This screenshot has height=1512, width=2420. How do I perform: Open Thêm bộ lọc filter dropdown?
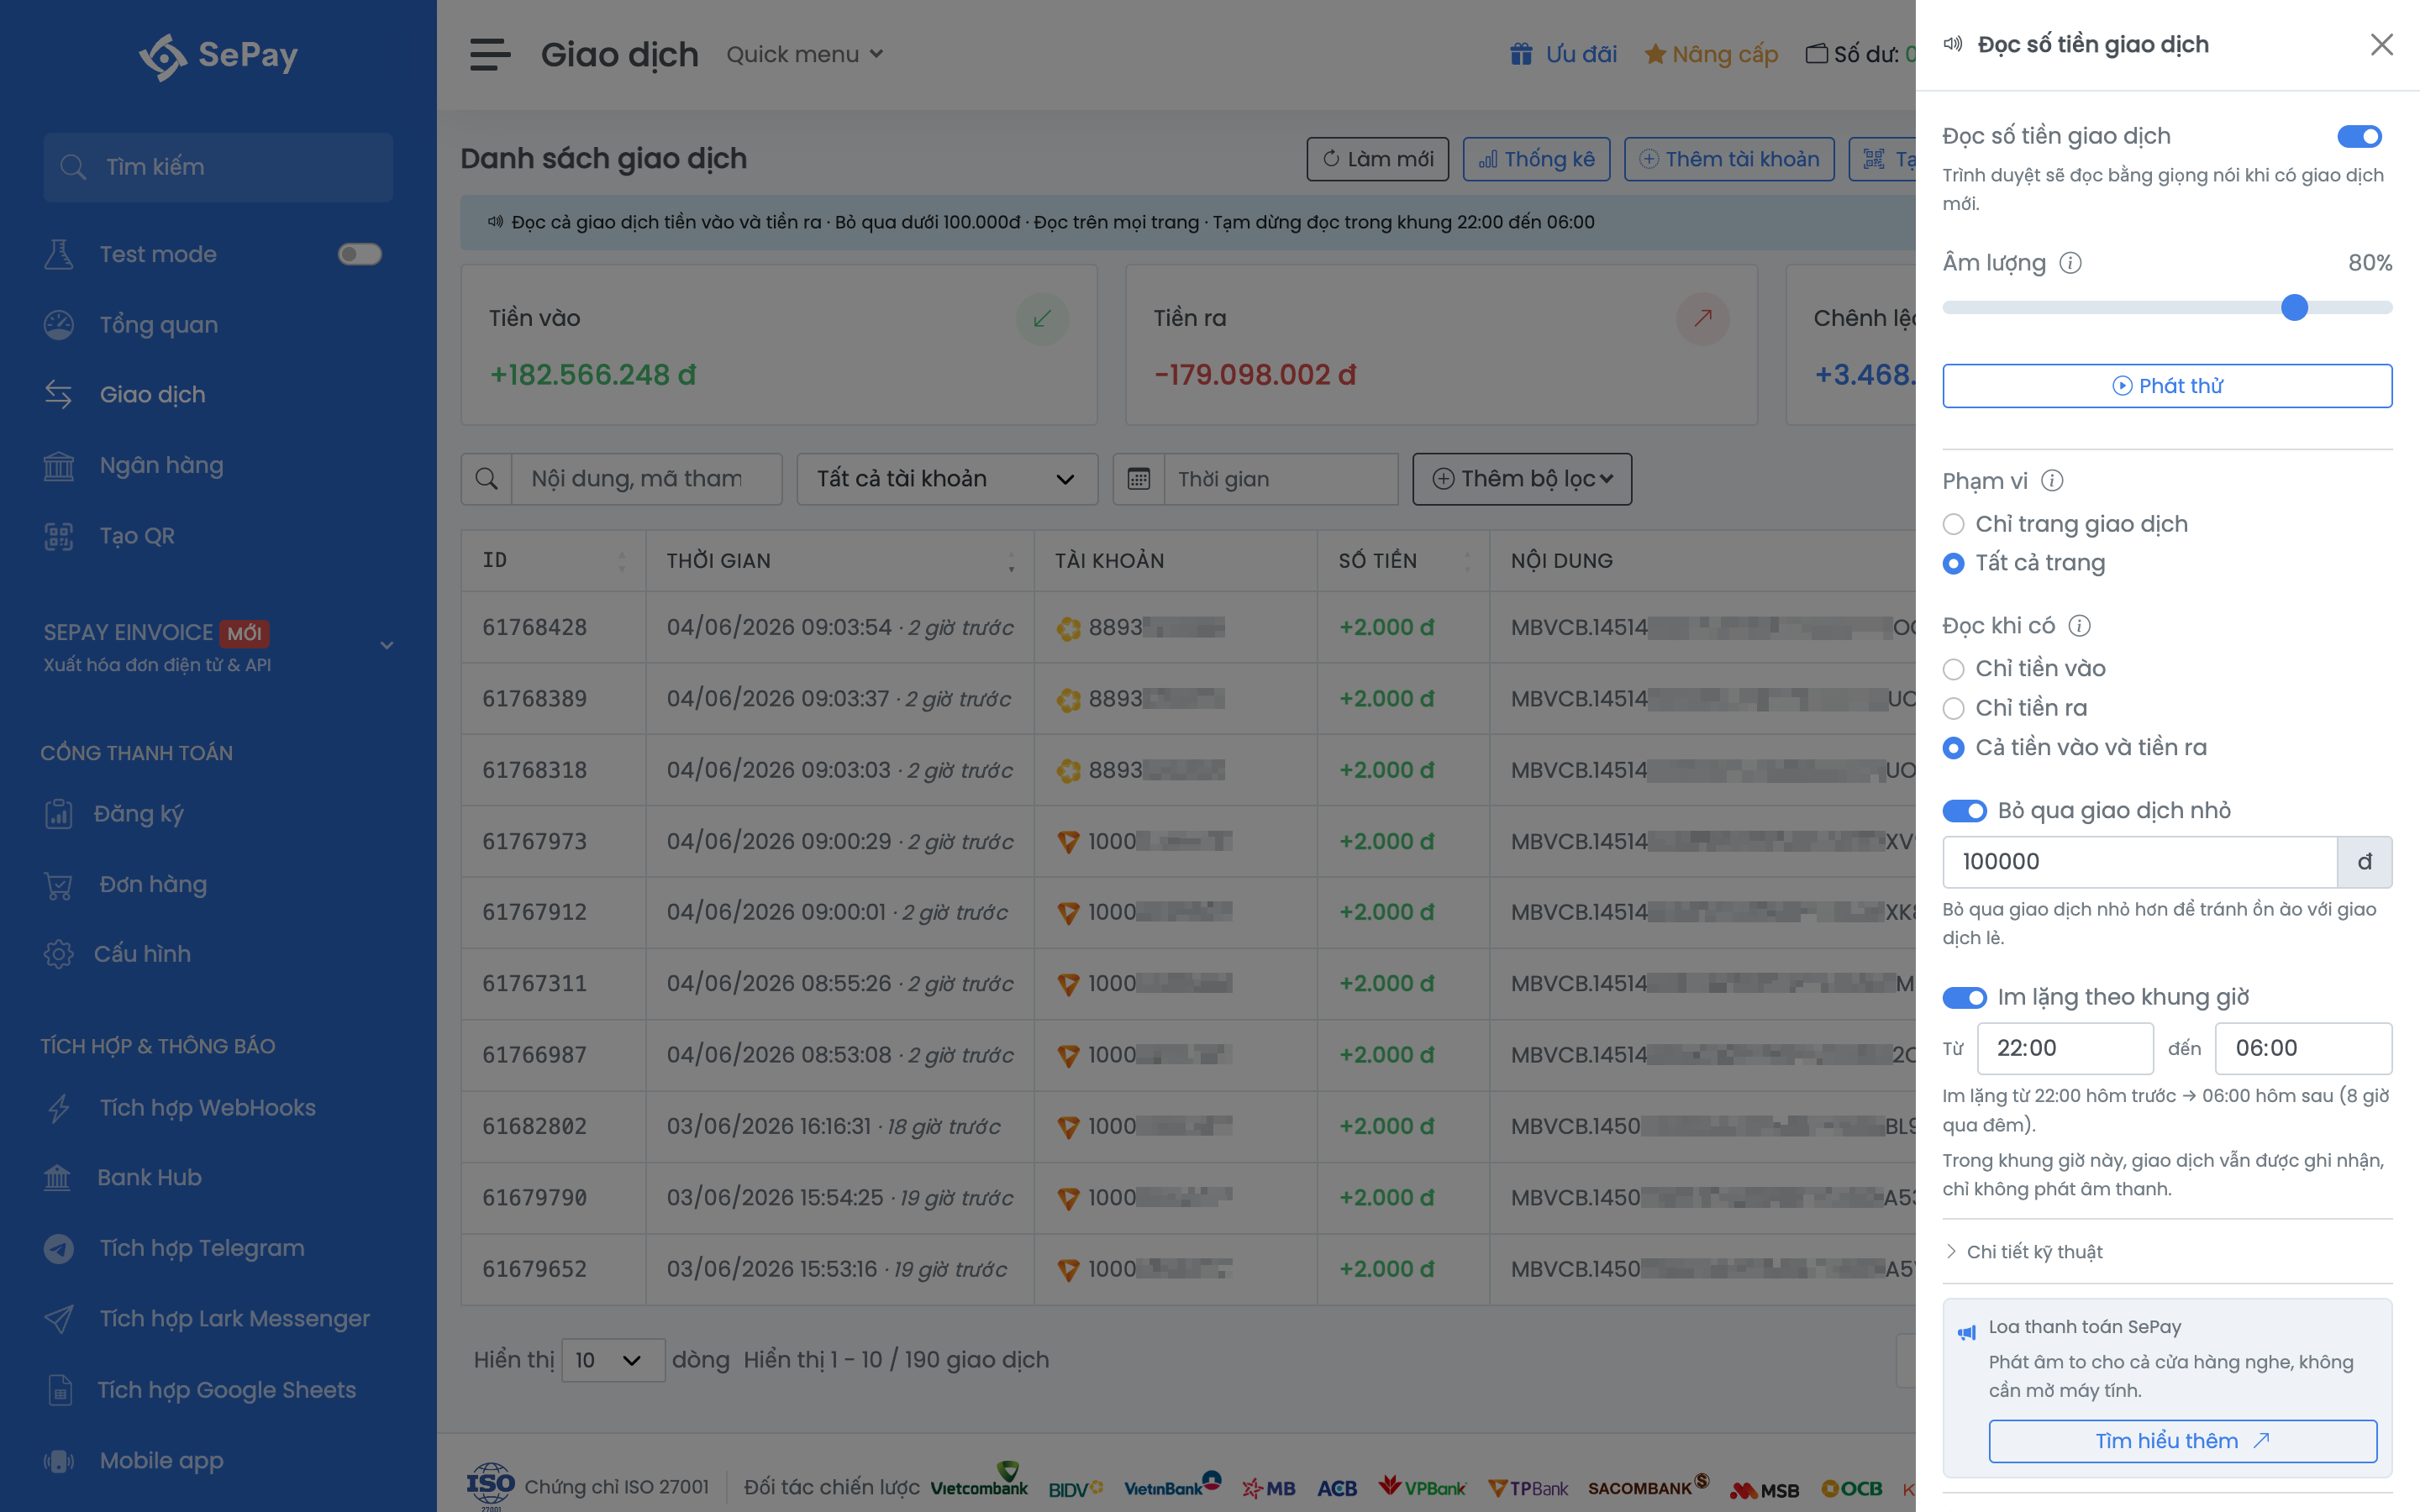[x=1521, y=479]
